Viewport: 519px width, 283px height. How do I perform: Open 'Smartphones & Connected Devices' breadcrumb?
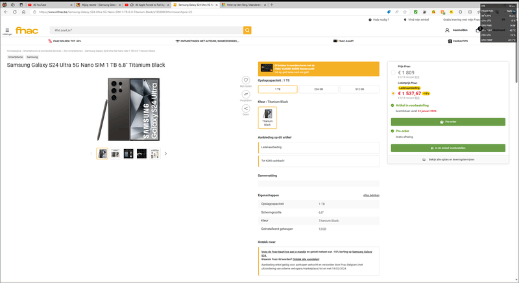click(x=42, y=51)
